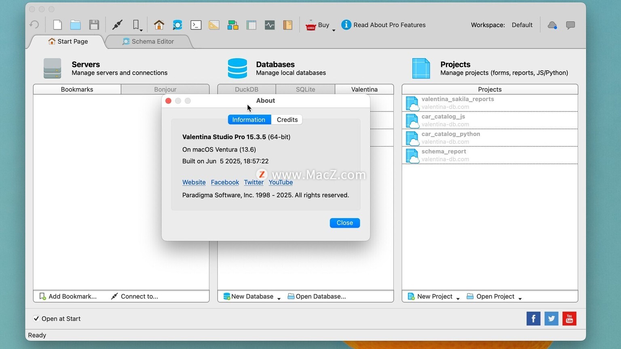Switch to the Schema Editor tab
This screenshot has width=621, height=349.
coord(148,41)
